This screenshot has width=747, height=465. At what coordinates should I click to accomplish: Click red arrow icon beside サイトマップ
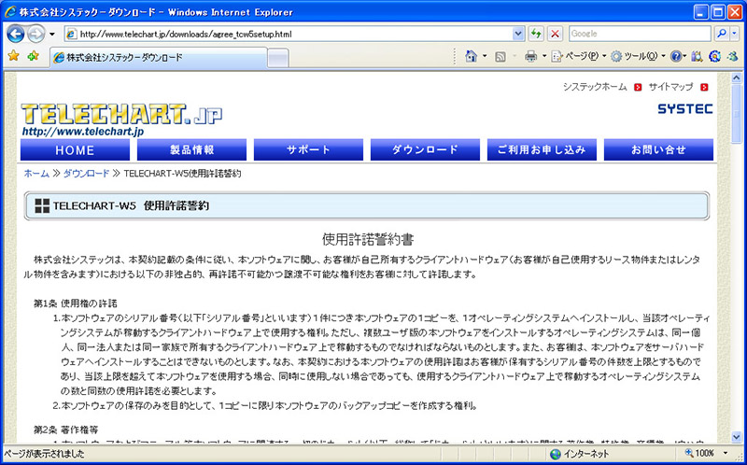[704, 87]
